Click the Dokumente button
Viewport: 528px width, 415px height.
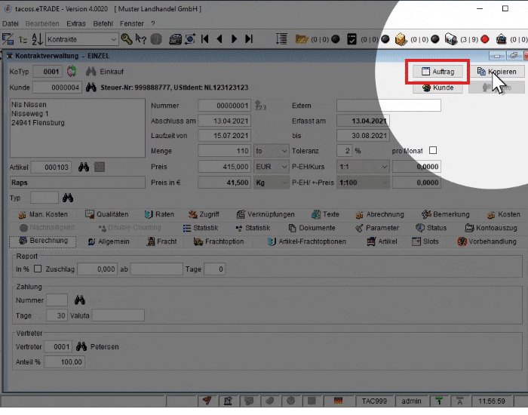pos(312,228)
